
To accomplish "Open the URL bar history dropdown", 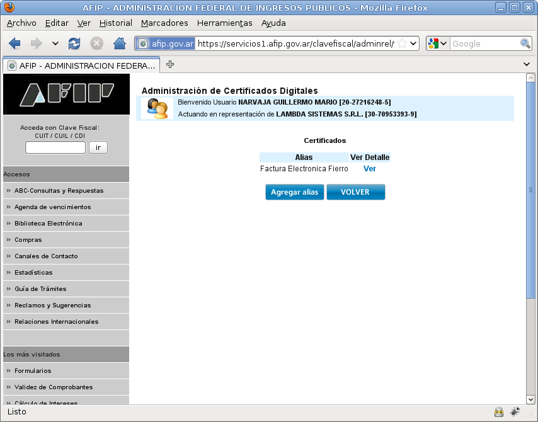I will (x=413, y=43).
